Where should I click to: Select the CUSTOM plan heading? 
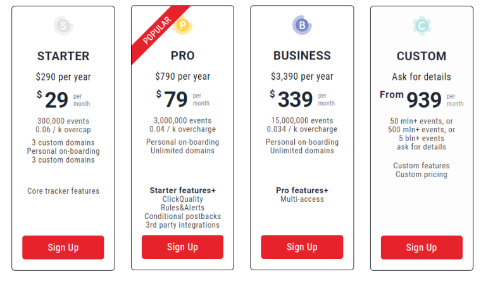click(x=422, y=56)
